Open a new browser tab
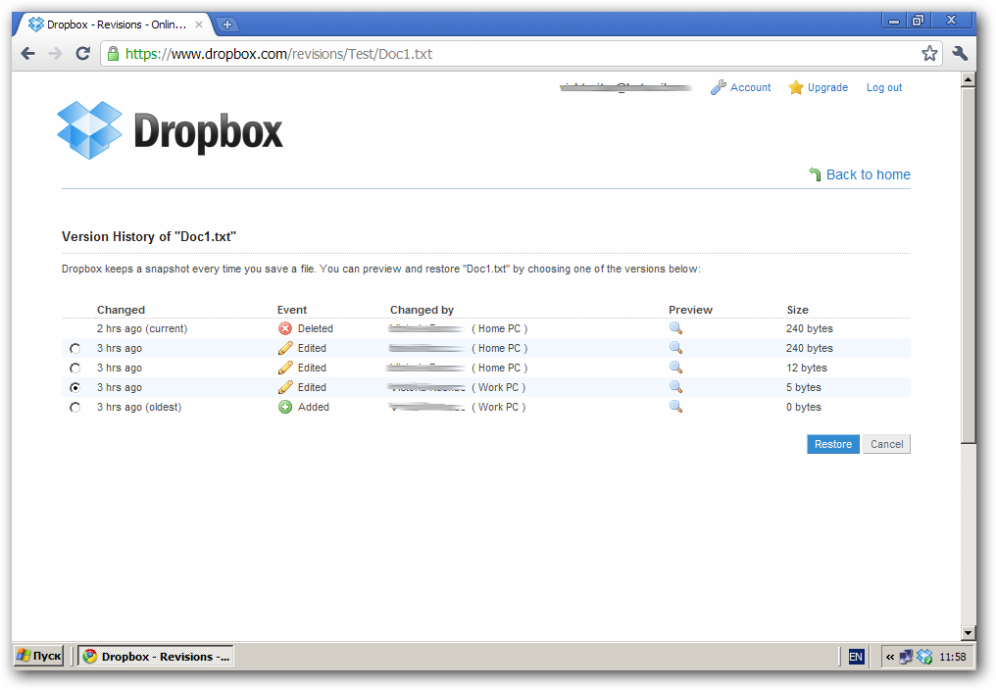996x690 pixels. pyautogui.click(x=226, y=25)
